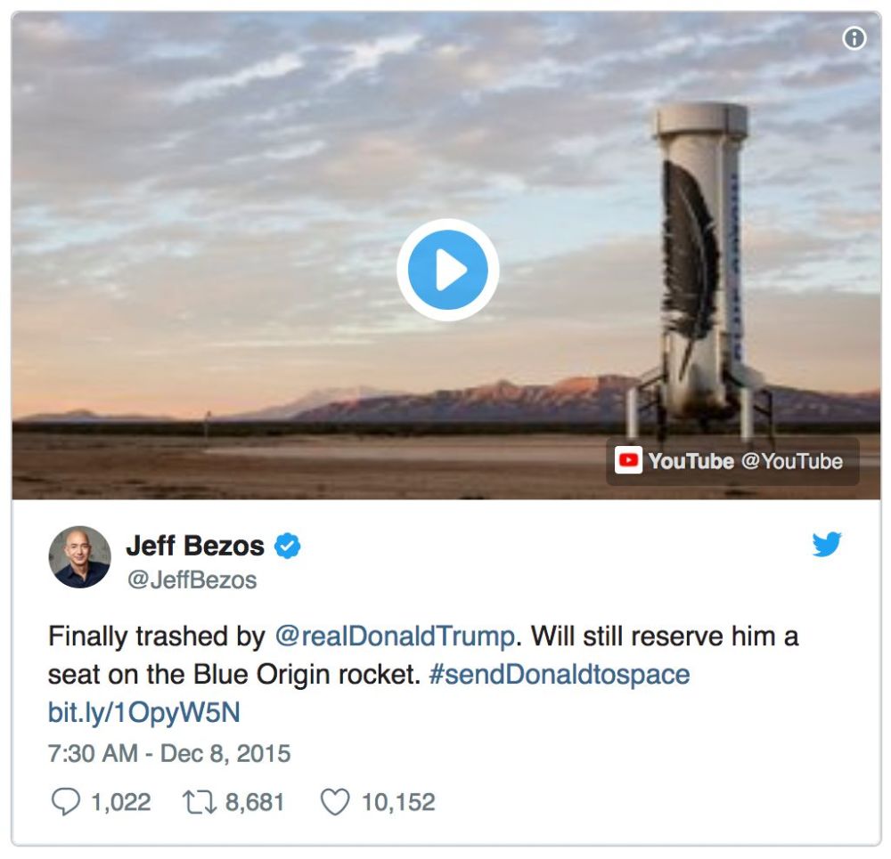The width and height of the screenshot is (891, 859).
Task: Click the 1,022 replies count
Action: 120,803
